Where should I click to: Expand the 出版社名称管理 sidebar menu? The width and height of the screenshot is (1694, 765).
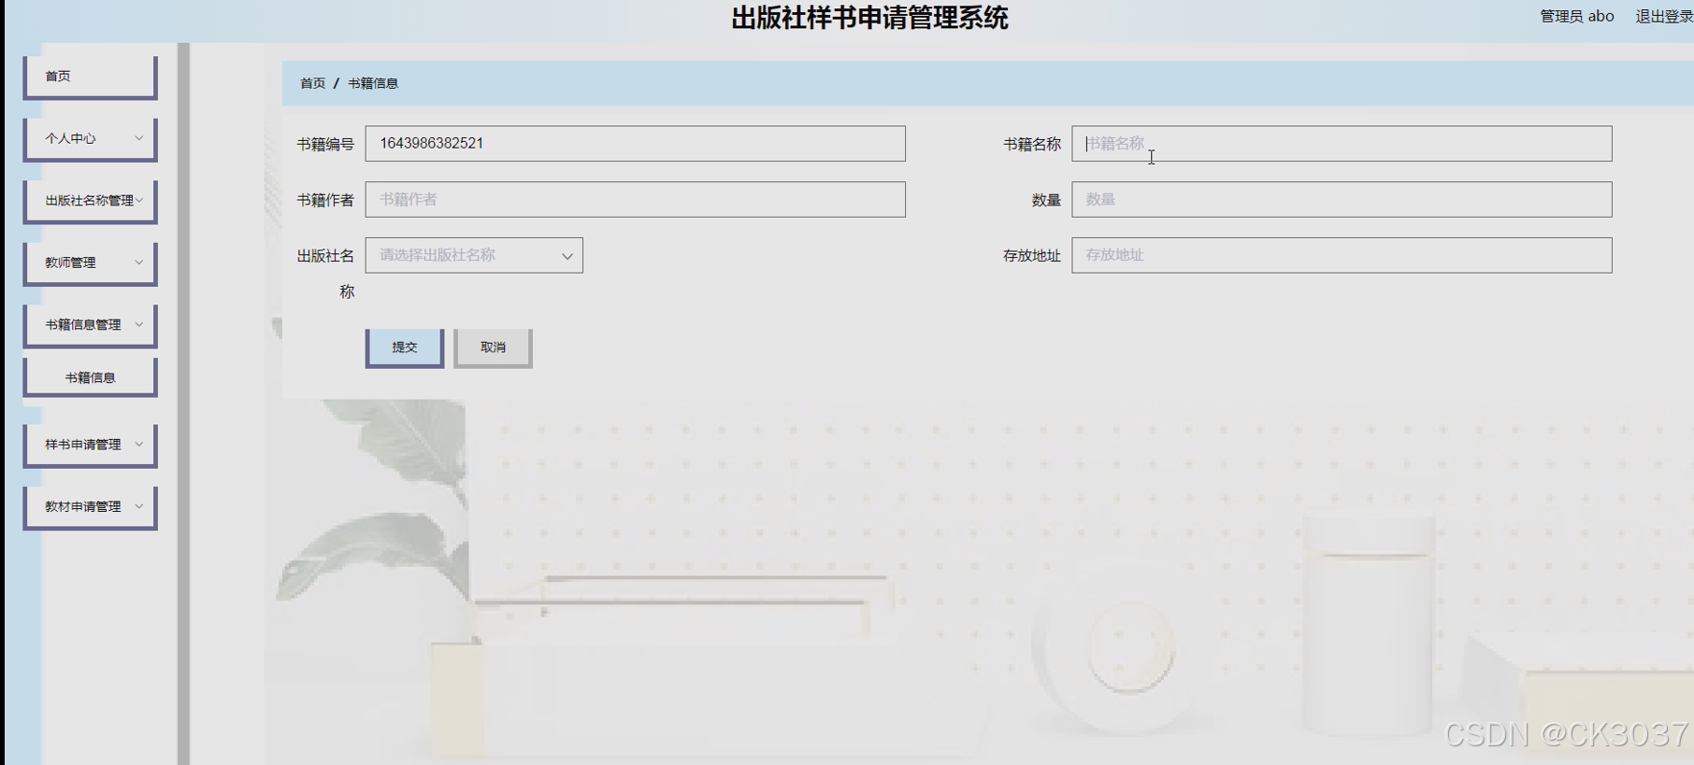(x=90, y=201)
